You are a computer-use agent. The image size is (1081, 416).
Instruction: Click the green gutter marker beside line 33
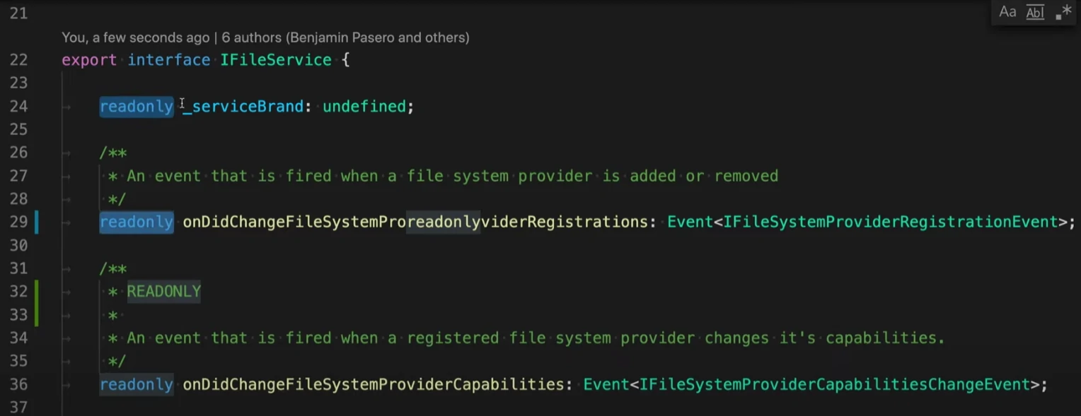tap(37, 314)
